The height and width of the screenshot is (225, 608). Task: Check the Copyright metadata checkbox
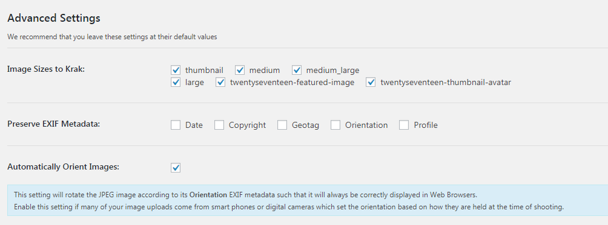point(219,125)
